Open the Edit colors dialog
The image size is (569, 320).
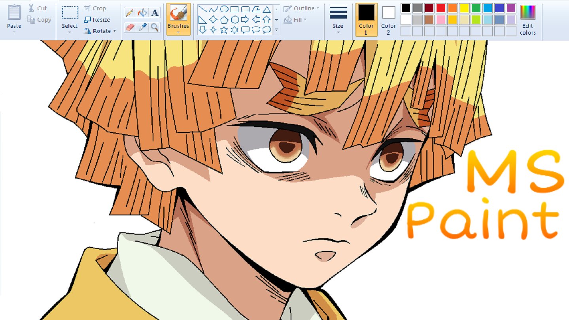(528, 19)
